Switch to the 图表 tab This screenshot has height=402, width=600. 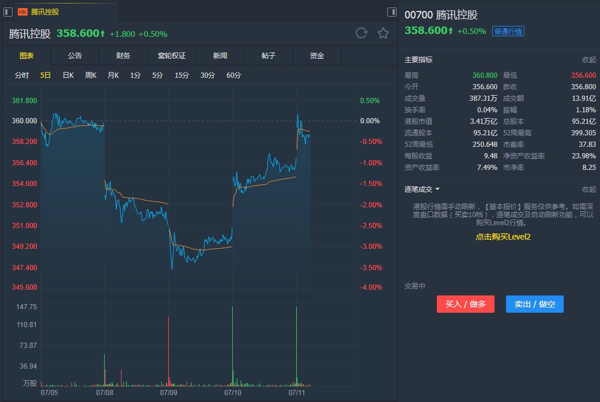click(27, 56)
